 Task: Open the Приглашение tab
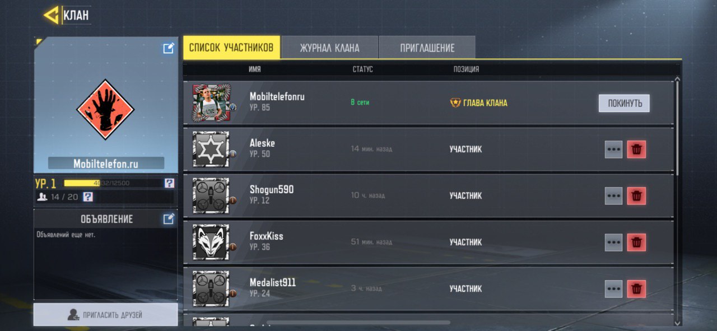427,48
